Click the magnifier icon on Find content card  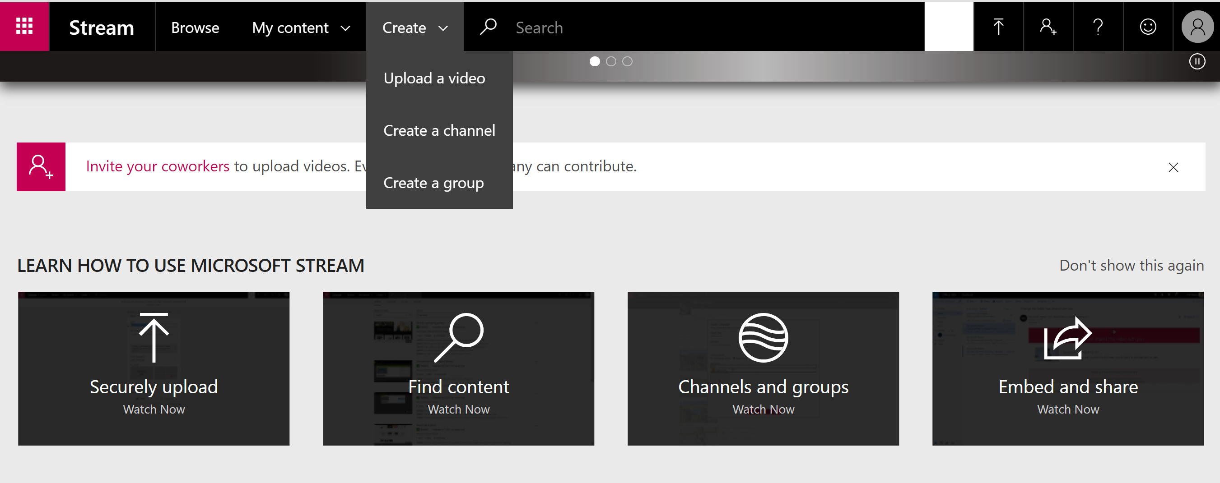(x=458, y=337)
